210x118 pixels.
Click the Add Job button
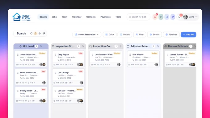[188, 35]
